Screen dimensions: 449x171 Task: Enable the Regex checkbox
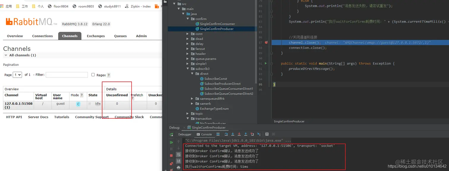point(93,75)
